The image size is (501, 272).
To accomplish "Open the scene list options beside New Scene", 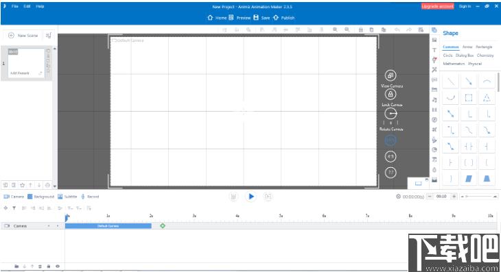I will (x=48, y=36).
